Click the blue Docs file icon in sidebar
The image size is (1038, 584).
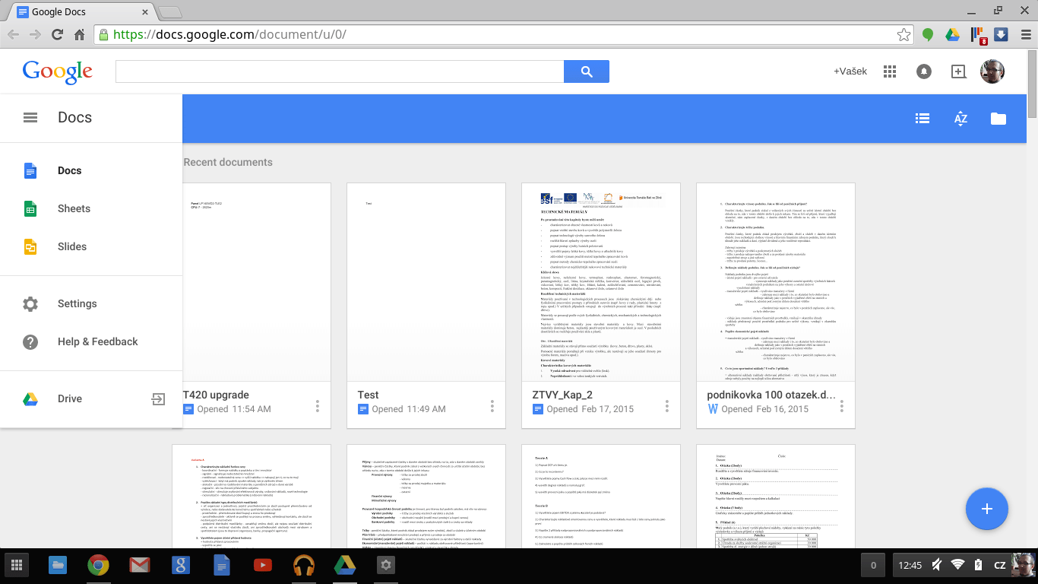(x=30, y=170)
